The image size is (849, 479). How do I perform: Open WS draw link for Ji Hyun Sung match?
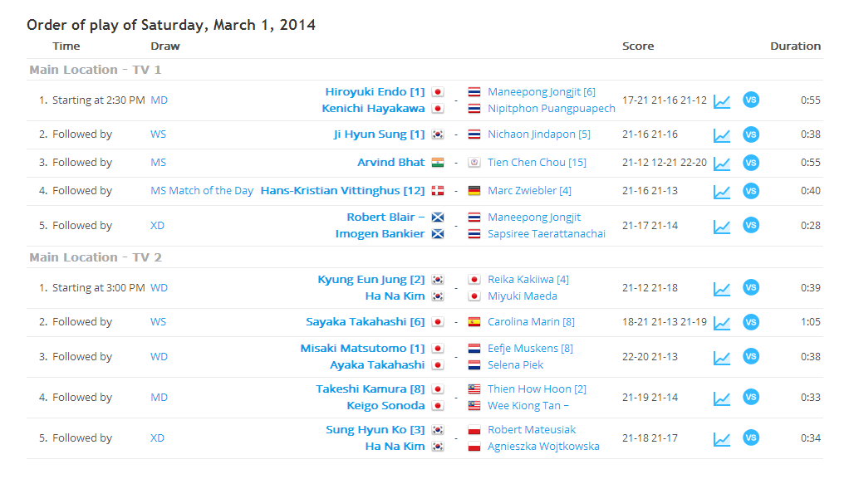pos(158,134)
